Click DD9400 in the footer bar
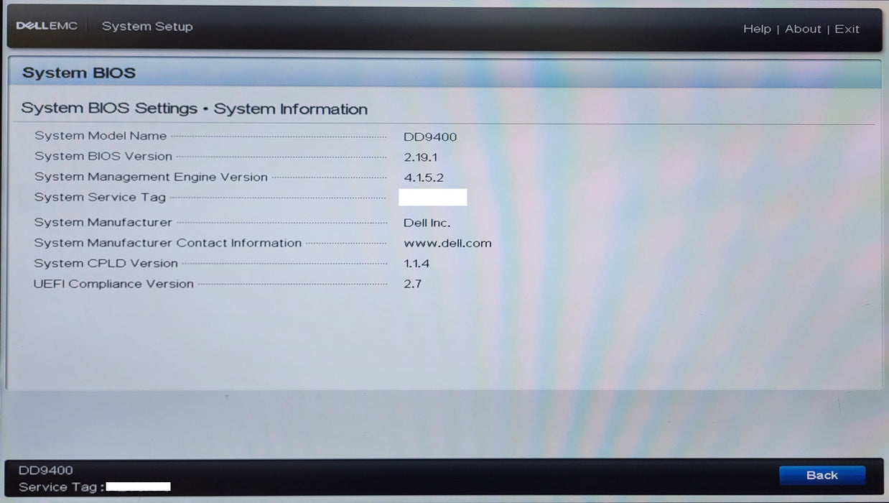889x503 pixels. 46,471
